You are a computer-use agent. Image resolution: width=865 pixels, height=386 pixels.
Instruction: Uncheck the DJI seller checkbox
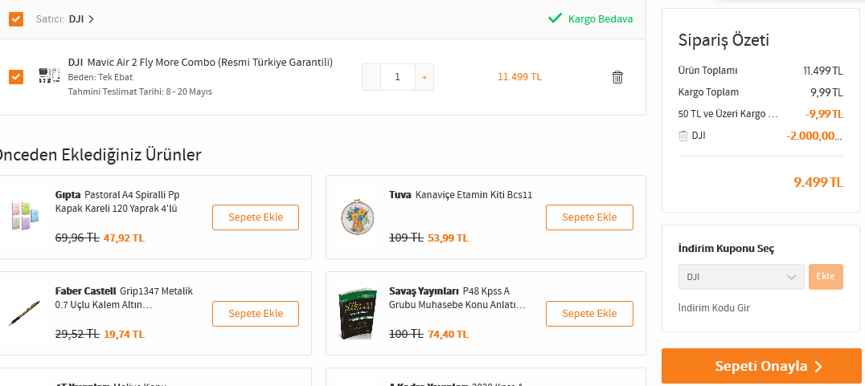[16, 19]
